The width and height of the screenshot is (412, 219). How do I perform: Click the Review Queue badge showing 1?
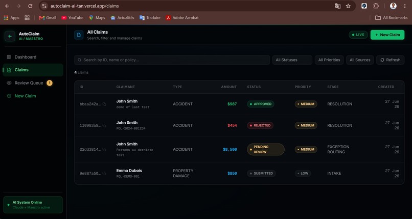coord(50,83)
